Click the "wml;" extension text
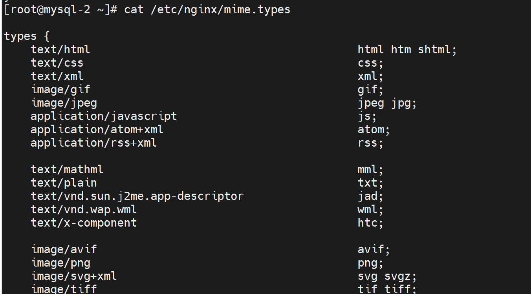This screenshot has width=531, height=294. point(370,210)
